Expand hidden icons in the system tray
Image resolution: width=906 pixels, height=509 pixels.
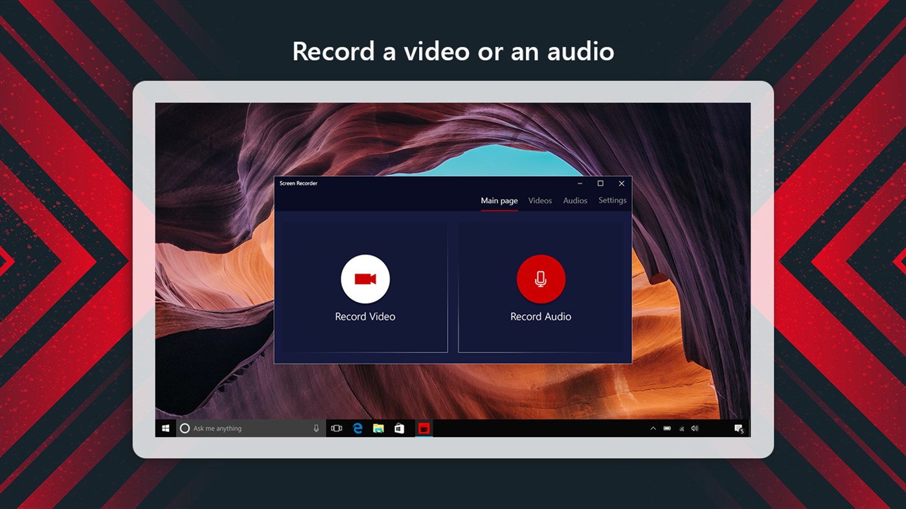(652, 428)
